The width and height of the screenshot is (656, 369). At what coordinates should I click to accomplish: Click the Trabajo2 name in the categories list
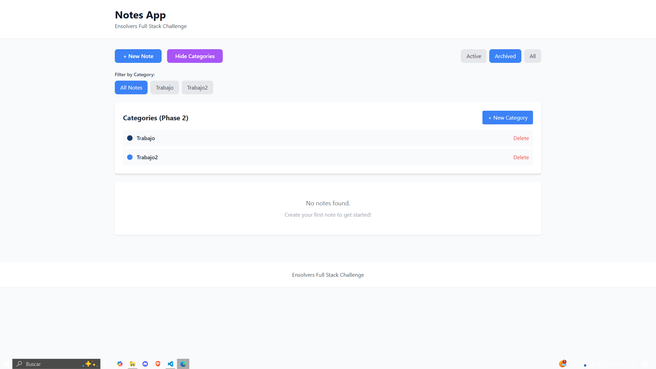click(x=147, y=157)
